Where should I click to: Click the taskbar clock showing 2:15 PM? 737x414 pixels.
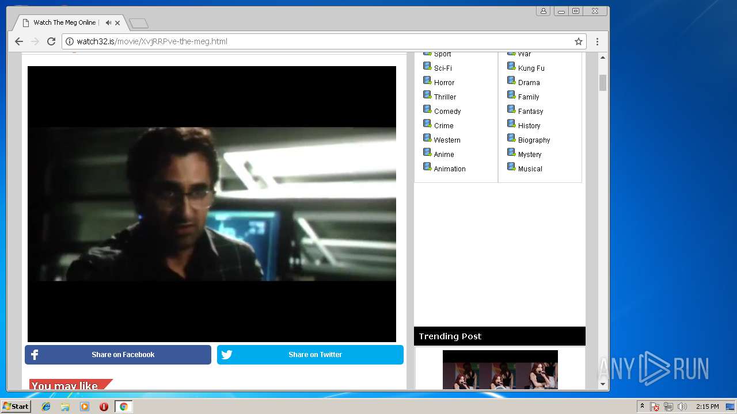coord(707,407)
